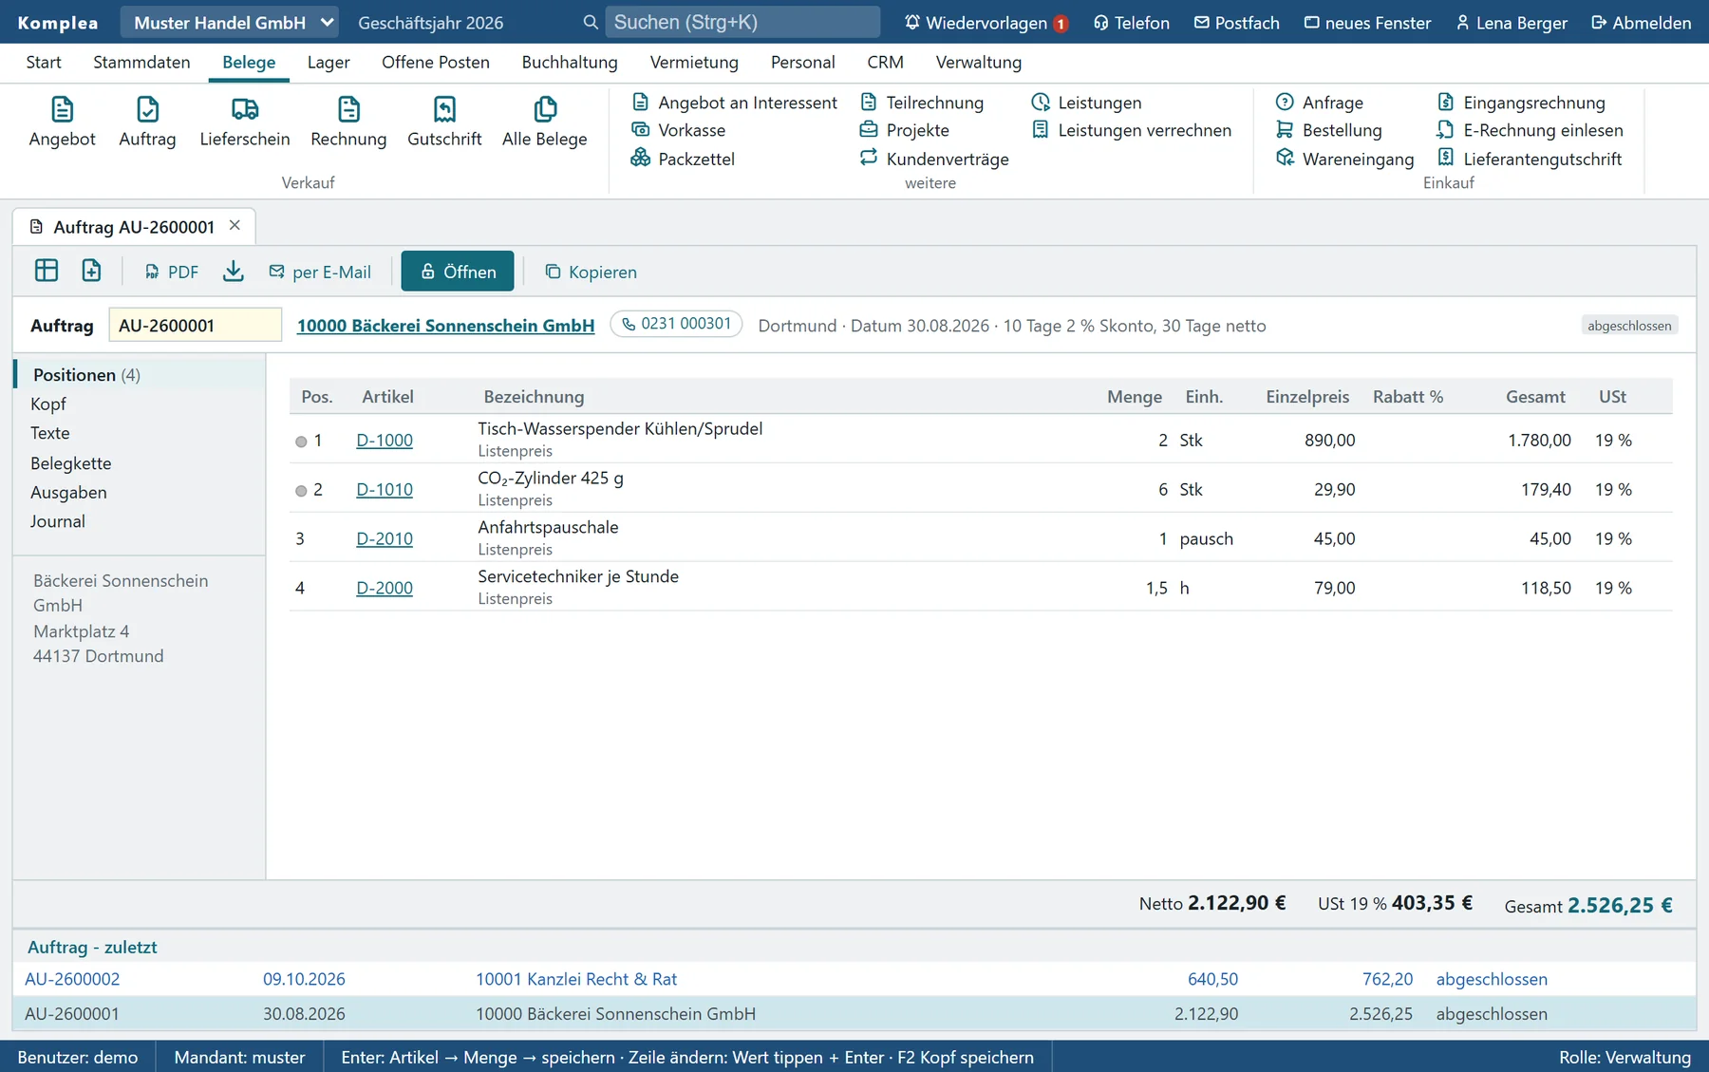Open Wareneingang under Einkauf

pos(1344,159)
